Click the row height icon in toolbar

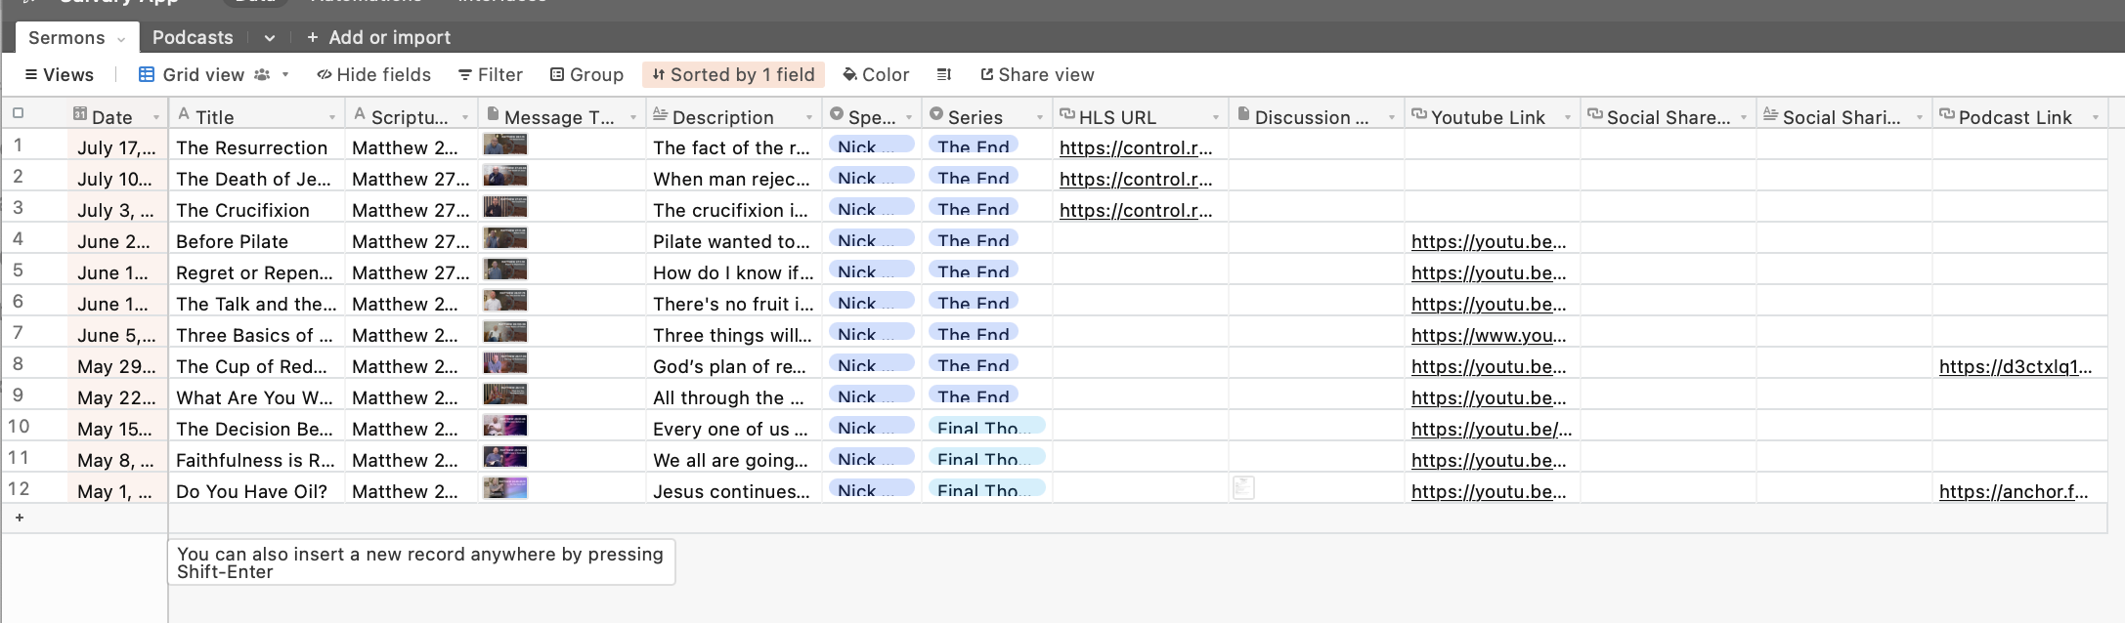[x=943, y=75]
